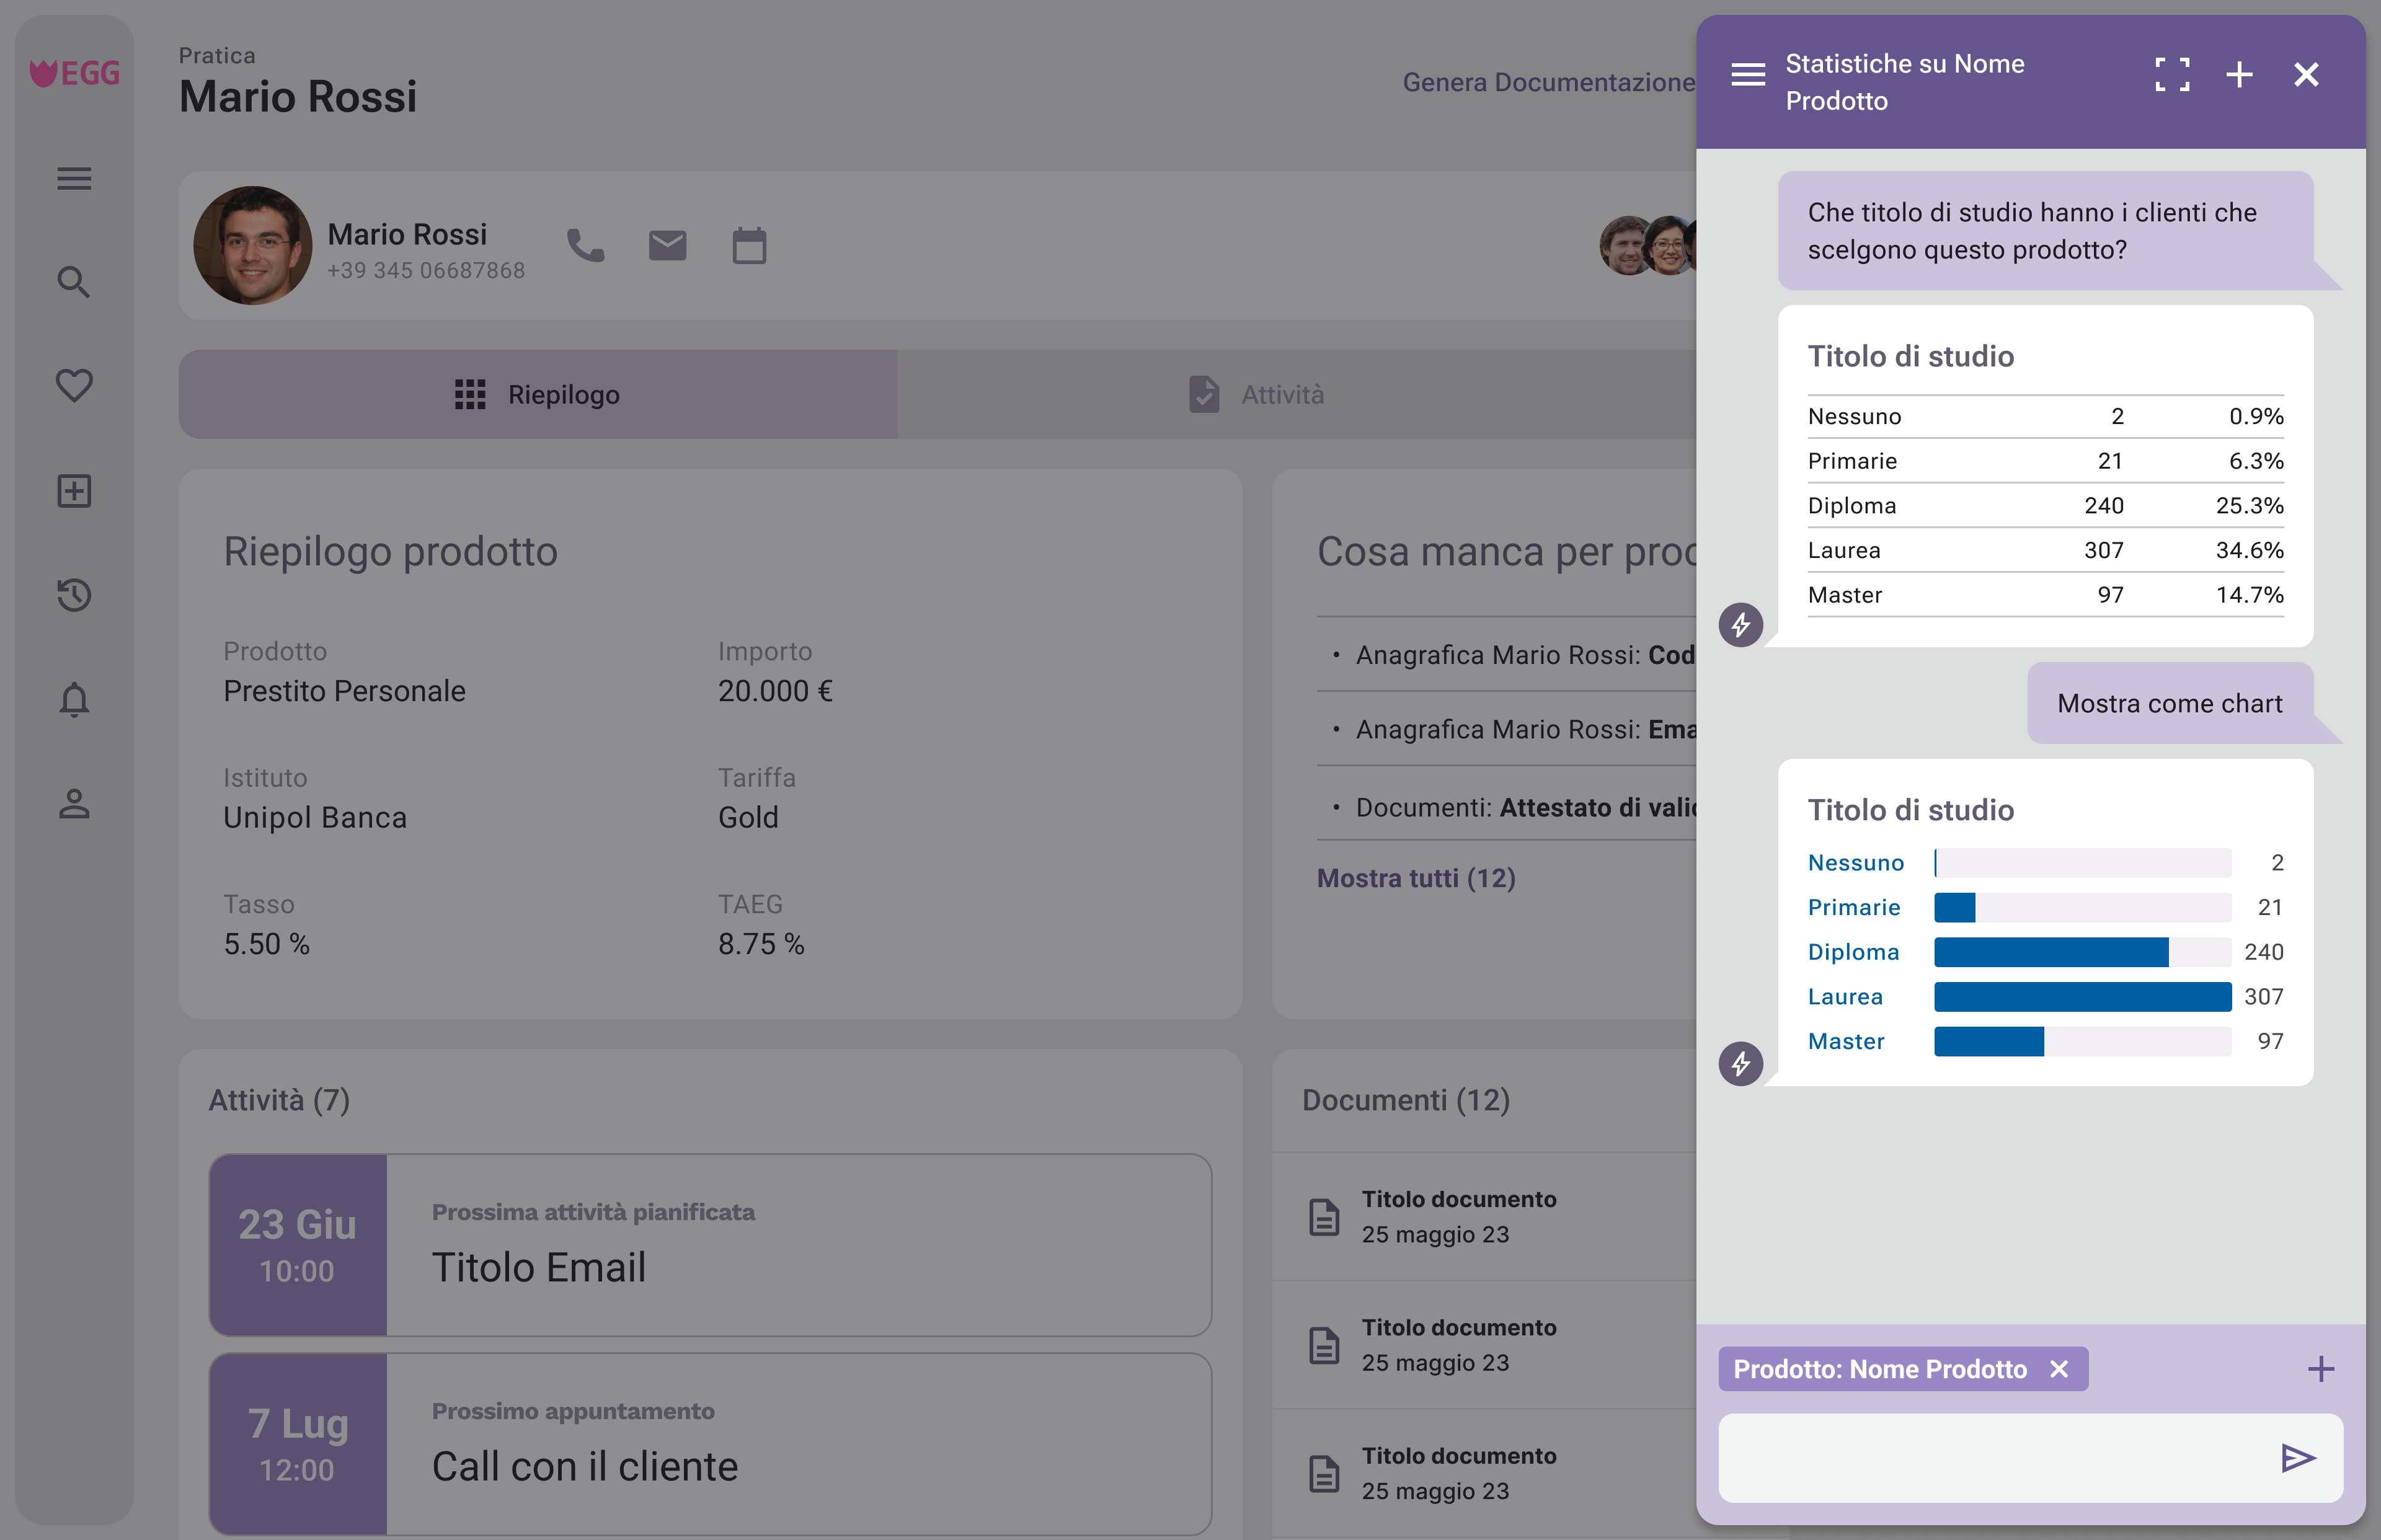Open the search icon in sidebar

pos(74,282)
